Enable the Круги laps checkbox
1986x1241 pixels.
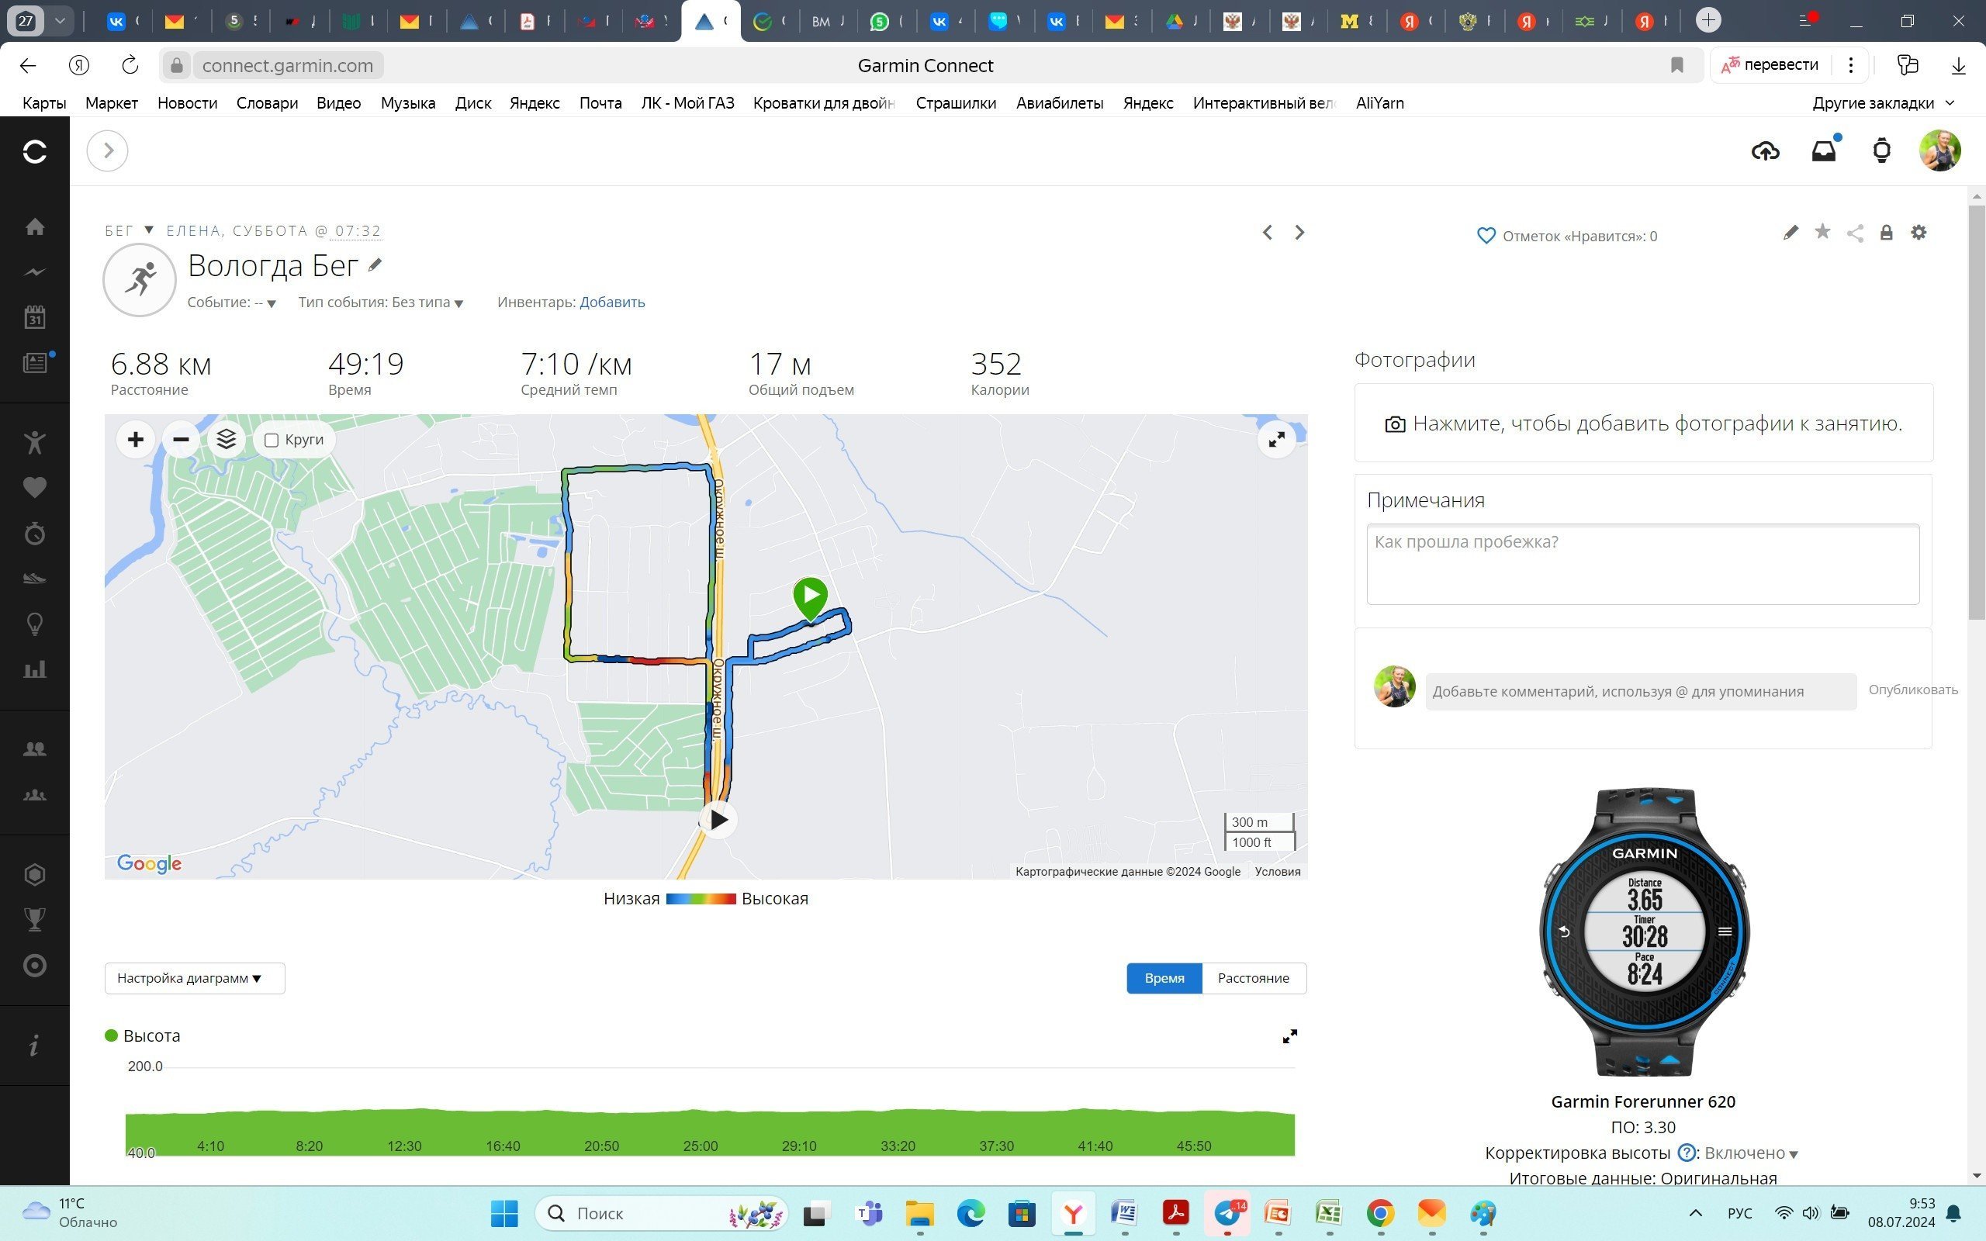[272, 440]
